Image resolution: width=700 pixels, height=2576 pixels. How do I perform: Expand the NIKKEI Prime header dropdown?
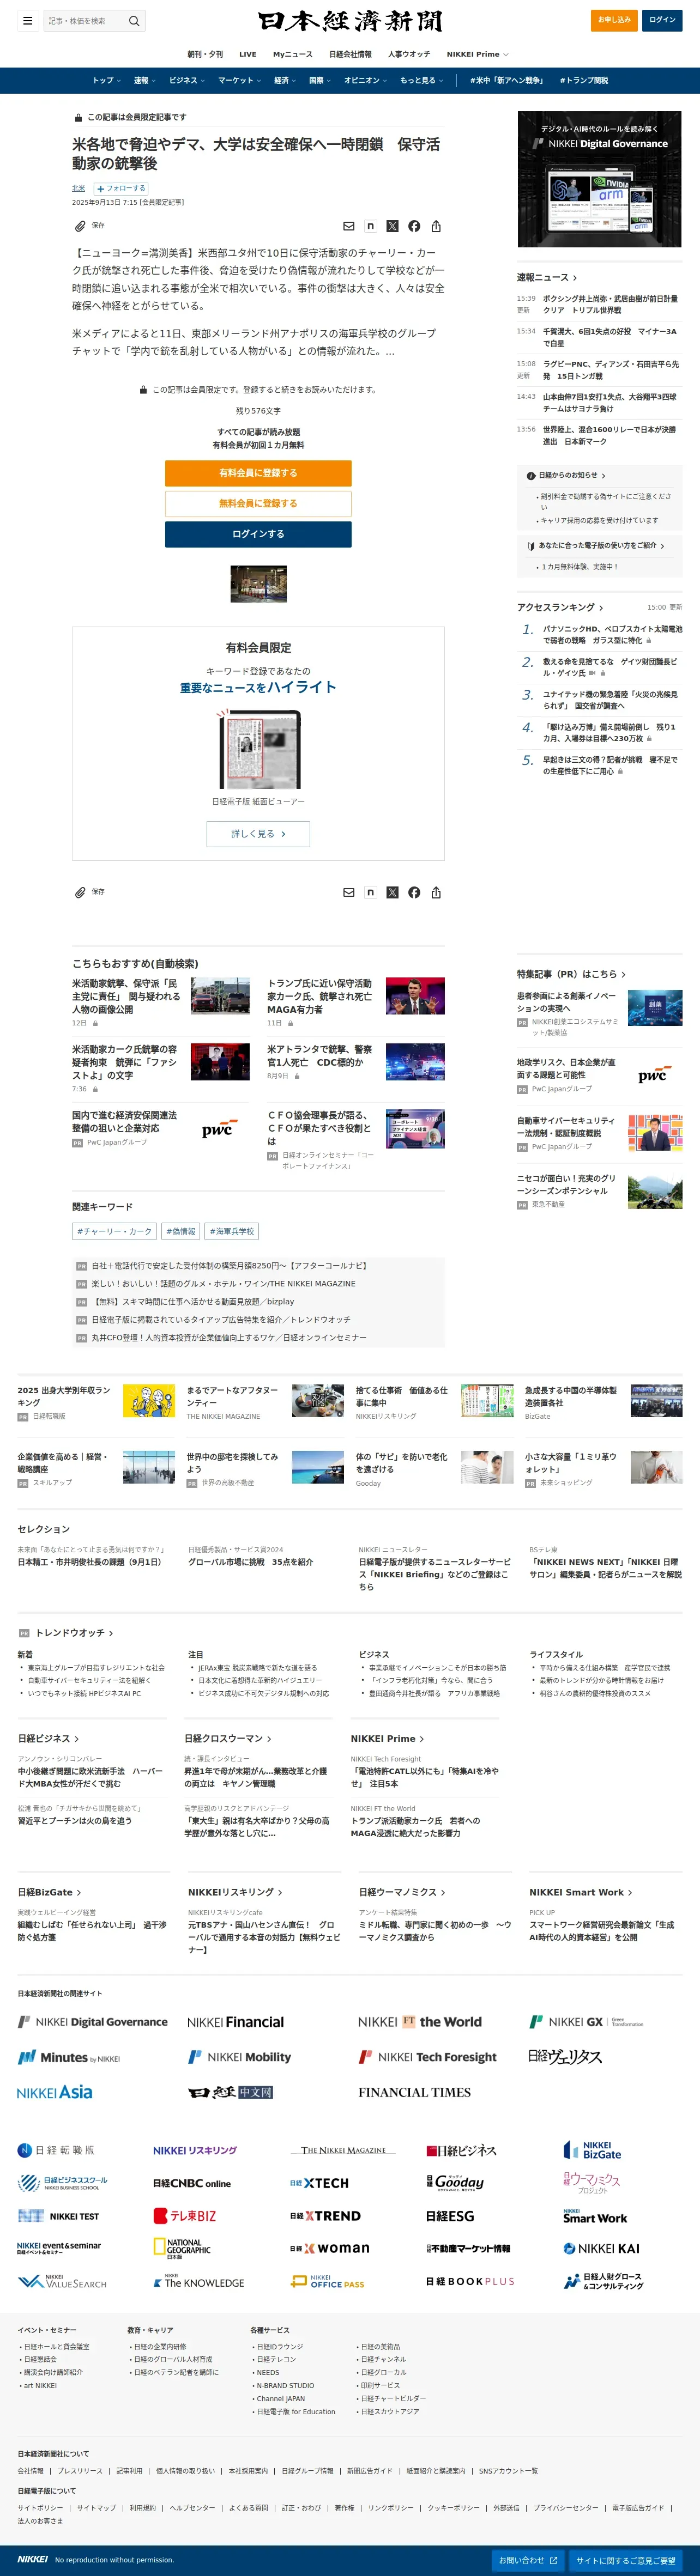[477, 54]
